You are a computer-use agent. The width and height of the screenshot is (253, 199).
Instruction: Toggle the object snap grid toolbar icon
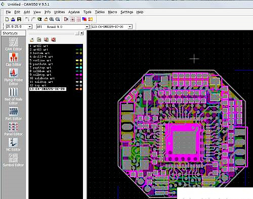click(x=72, y=19)
